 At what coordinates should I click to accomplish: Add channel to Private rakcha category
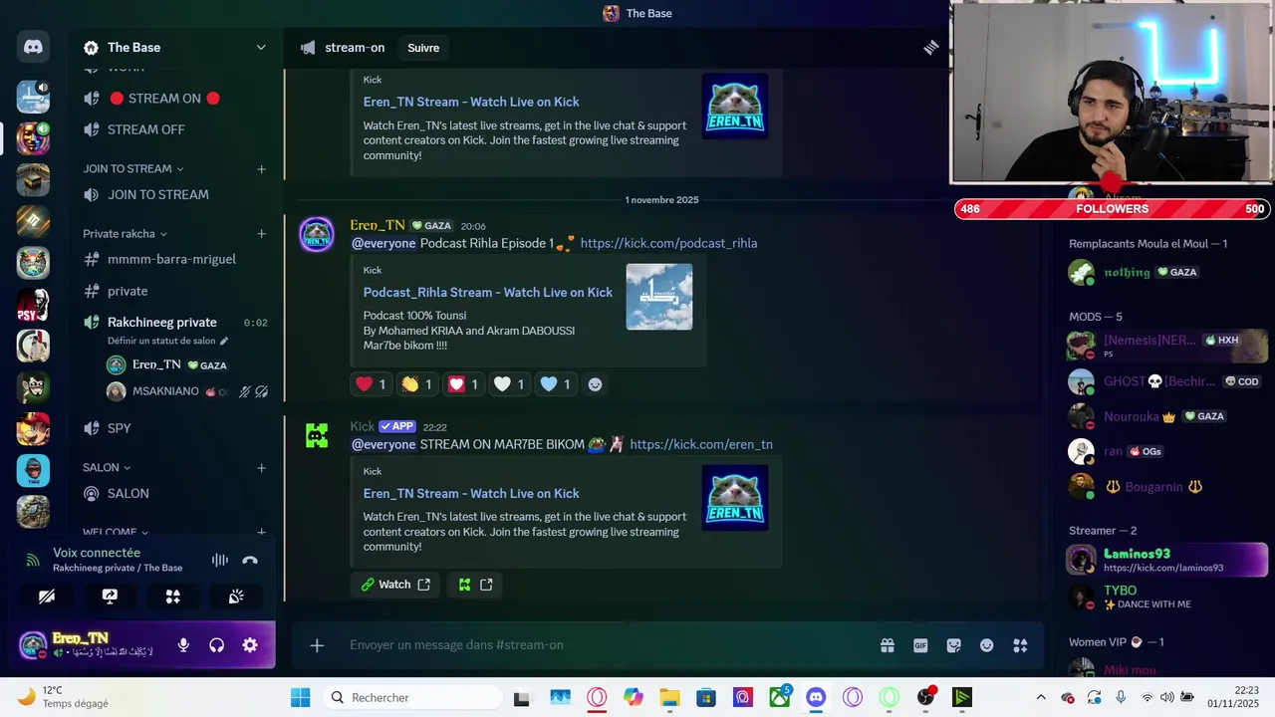coord(261,234)
